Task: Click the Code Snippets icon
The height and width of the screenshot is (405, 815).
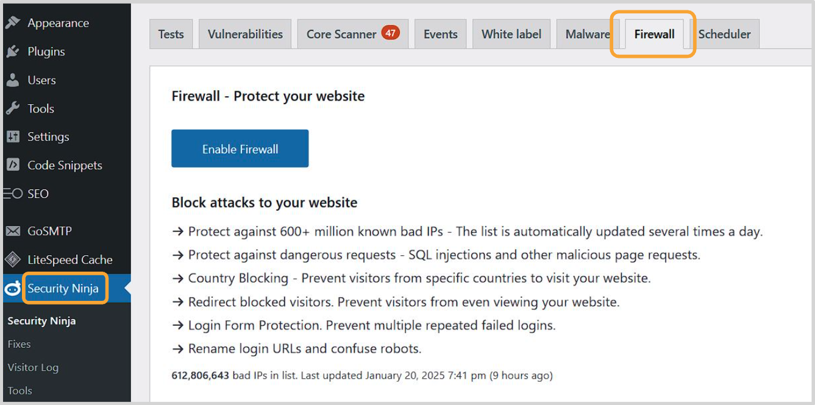Action: [12, 165]
